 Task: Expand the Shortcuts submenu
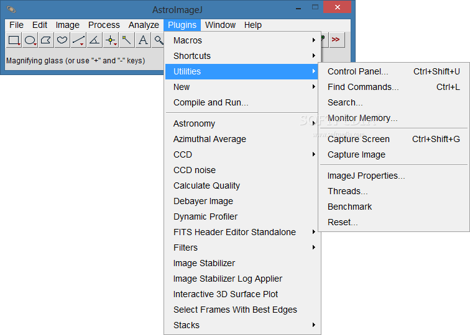tap(243, 56)
